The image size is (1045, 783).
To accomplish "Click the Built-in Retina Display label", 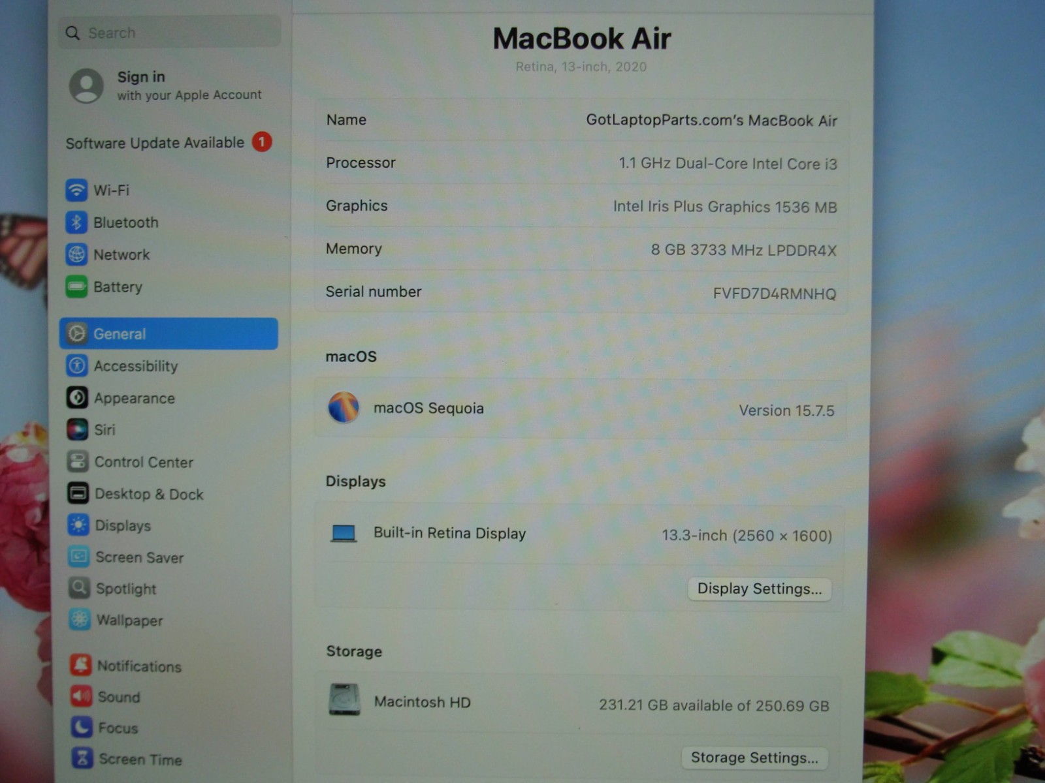I will tap(449, 533).
